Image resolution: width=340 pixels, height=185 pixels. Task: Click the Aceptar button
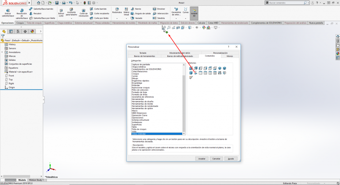[x=202, y=159]
